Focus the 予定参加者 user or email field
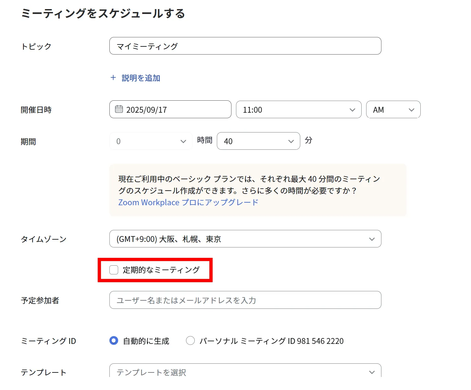471x390 pixels. point(245,300)
